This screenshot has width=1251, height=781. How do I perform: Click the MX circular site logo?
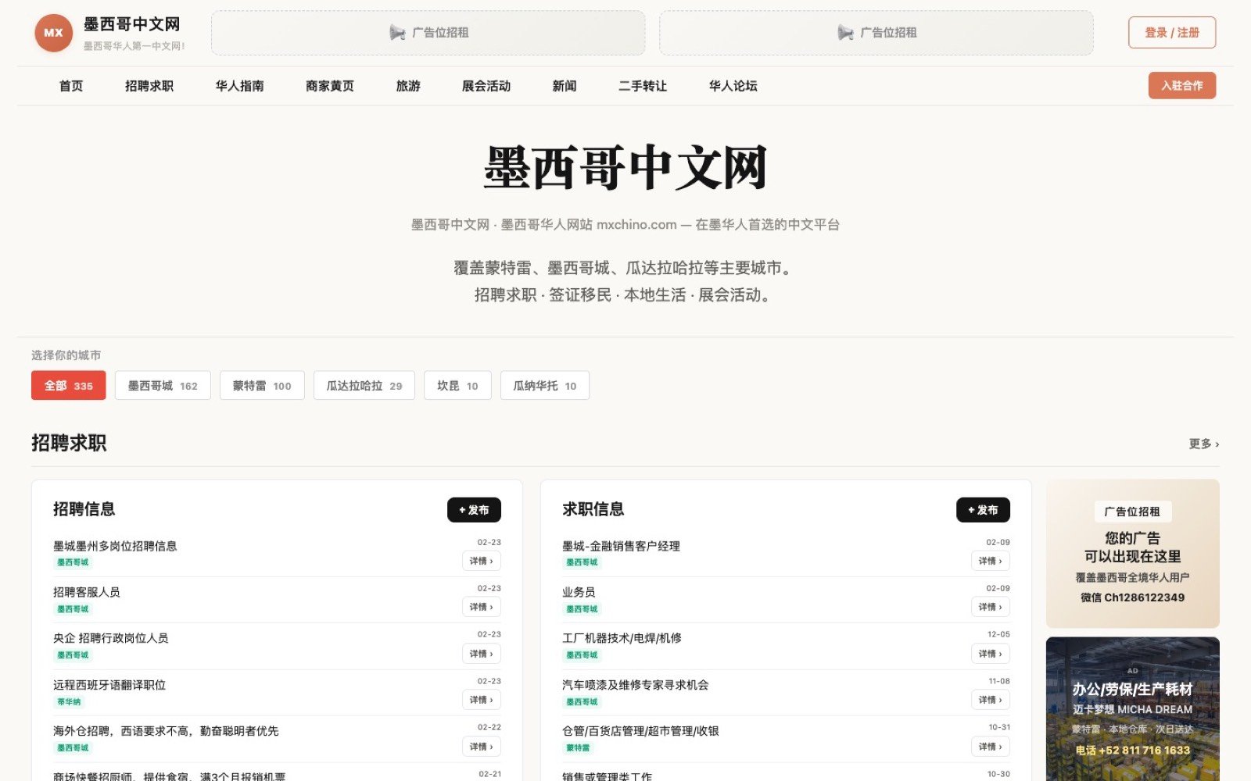pos(52,32)
